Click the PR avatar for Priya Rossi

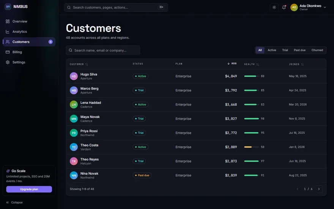74,133
